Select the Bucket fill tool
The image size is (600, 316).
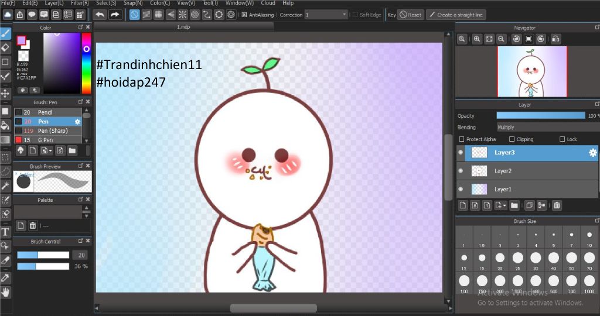click(x=5, y=126)
